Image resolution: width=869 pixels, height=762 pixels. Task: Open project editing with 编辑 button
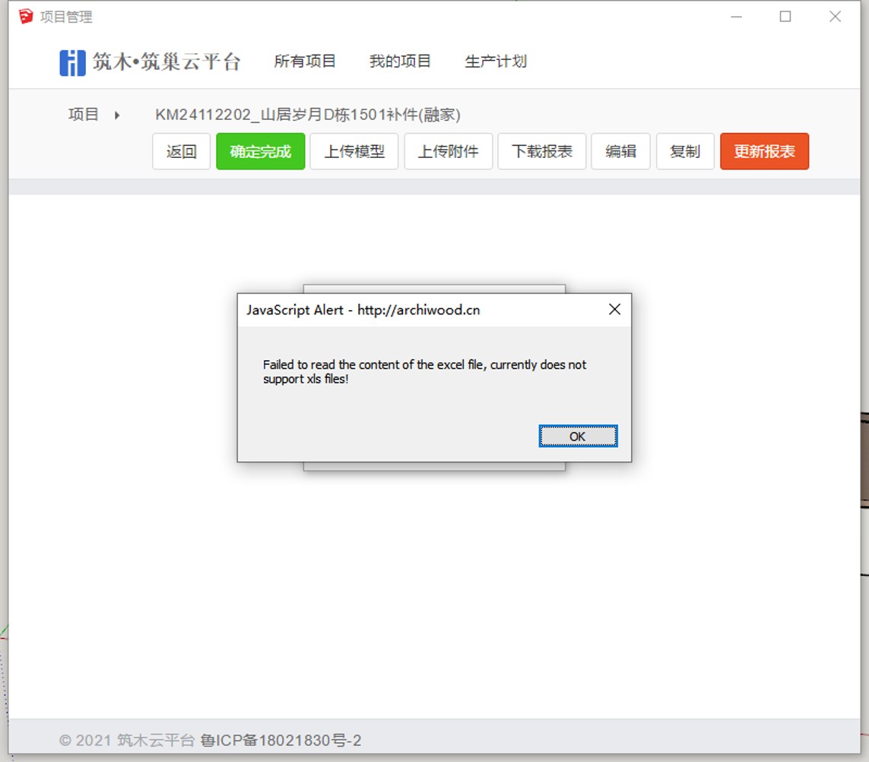point(620,151)
